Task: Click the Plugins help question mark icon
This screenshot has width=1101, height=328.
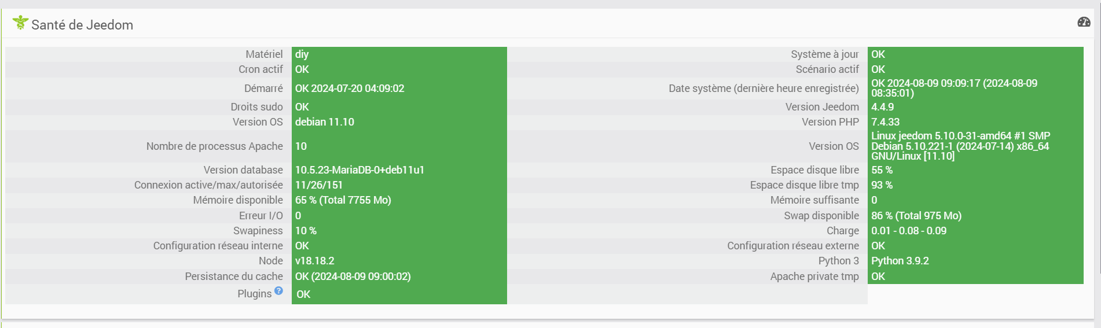Action: (x=278, y=291)
